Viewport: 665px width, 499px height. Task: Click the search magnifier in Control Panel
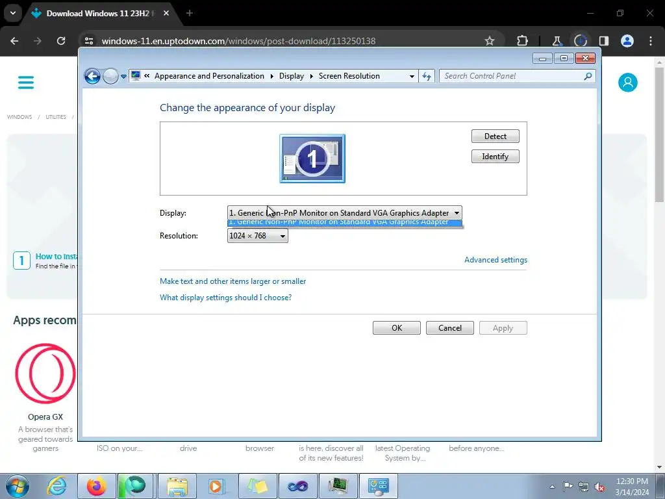click(x=588, y=76)
